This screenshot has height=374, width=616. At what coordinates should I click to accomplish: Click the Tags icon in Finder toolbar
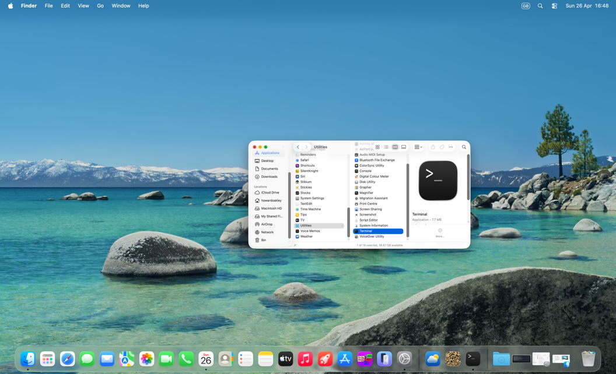point(442,147)
